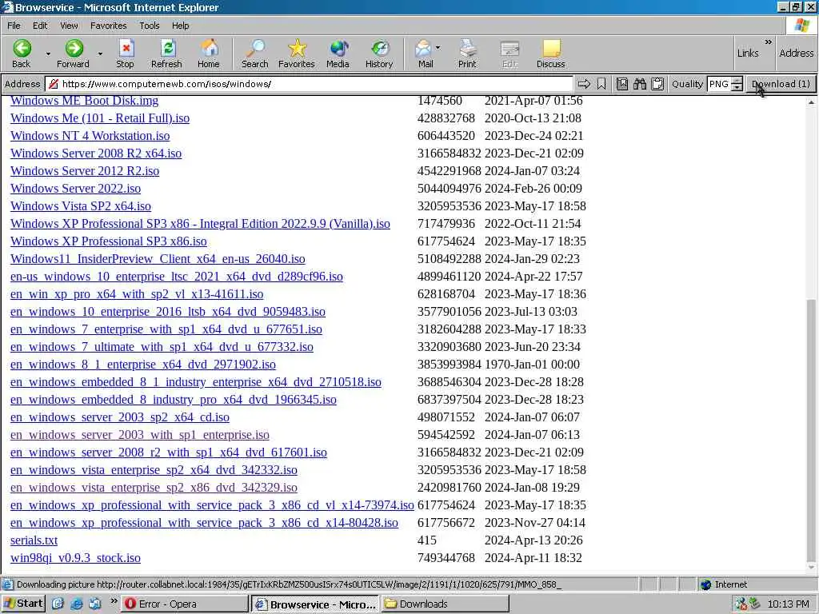Viewport: 819px width, 614px height.
Task: Click date 1970-Jan-01 00:00
Action: (x=532, y=365)
